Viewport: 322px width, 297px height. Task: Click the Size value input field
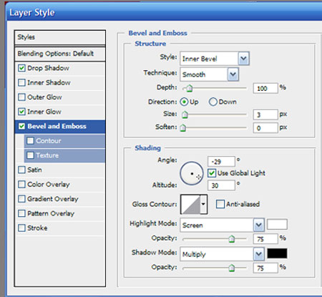tap(265, 115)
